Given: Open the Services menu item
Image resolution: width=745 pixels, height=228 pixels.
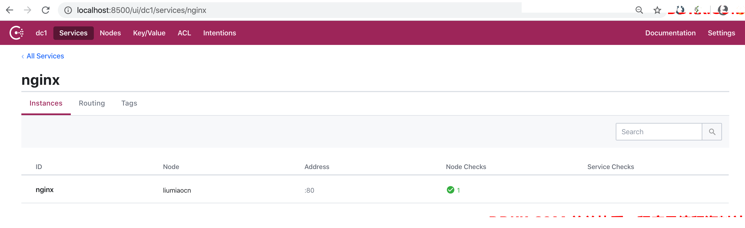Looking at the screenshot, I should (x=73, y=33).
